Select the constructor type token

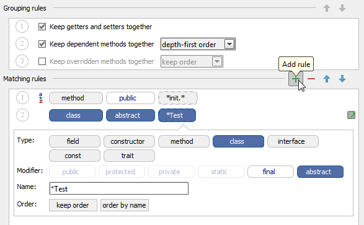point(129,141)
